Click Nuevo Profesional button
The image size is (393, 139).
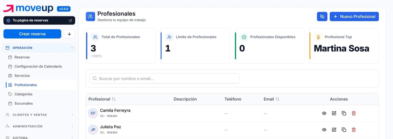click(x=354, y=16)
